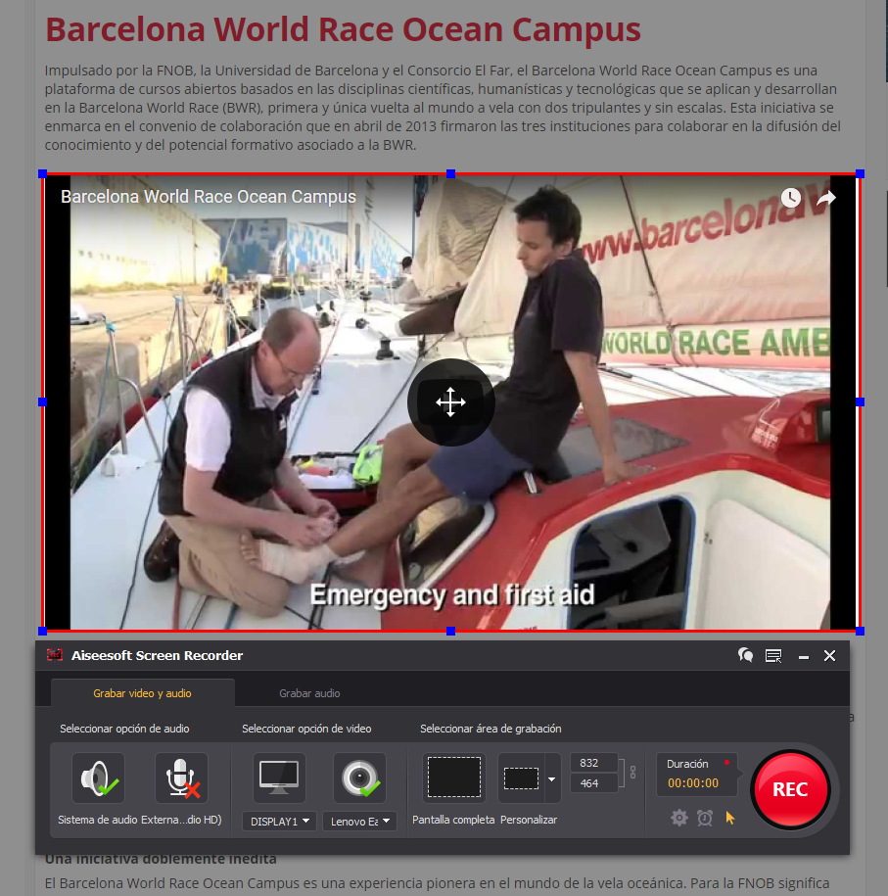Select Personalizar custom area icon
Screen dimensions: 888x896
pos(521,778)
